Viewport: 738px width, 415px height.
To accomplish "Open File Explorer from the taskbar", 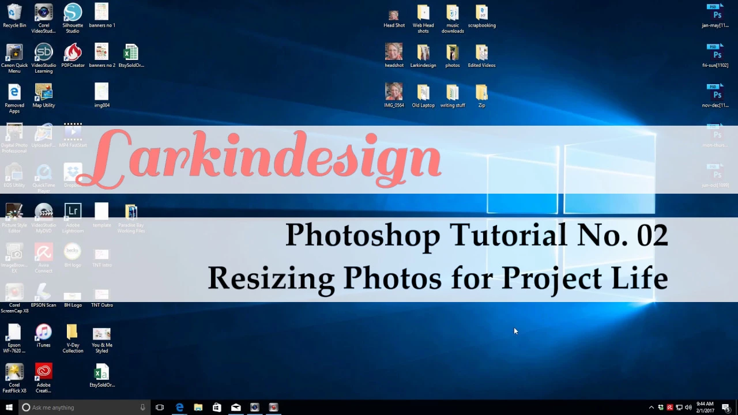I will coord(198,408).
